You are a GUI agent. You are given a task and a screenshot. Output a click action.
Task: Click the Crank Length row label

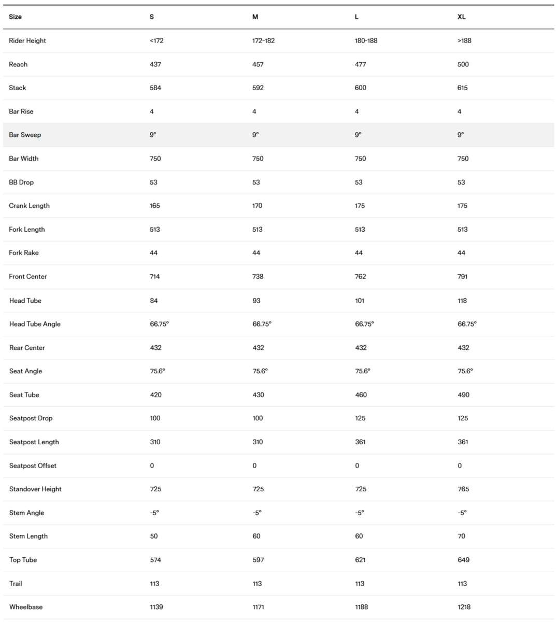click(30, 206)
